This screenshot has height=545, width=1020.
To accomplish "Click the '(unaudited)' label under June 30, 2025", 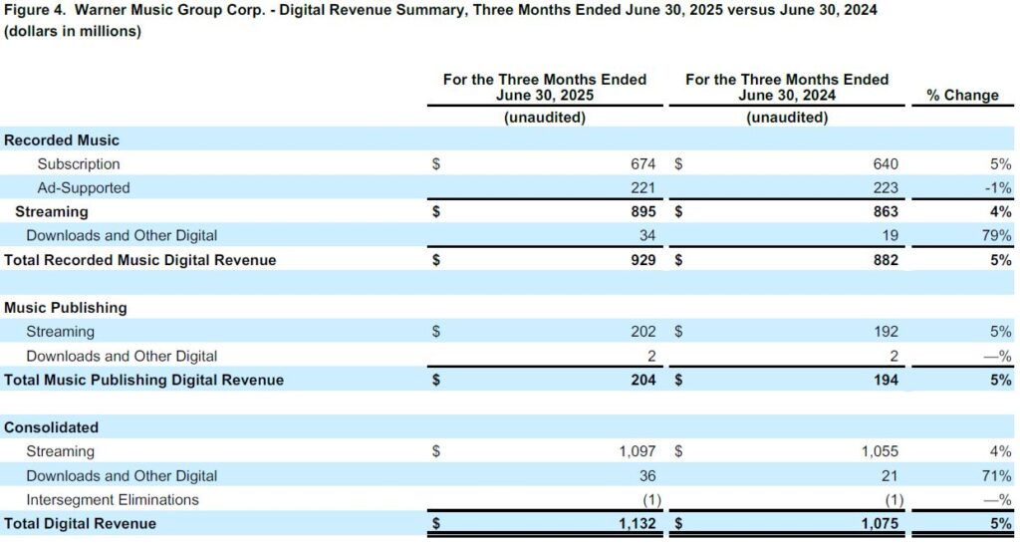I will pos(545,117).
